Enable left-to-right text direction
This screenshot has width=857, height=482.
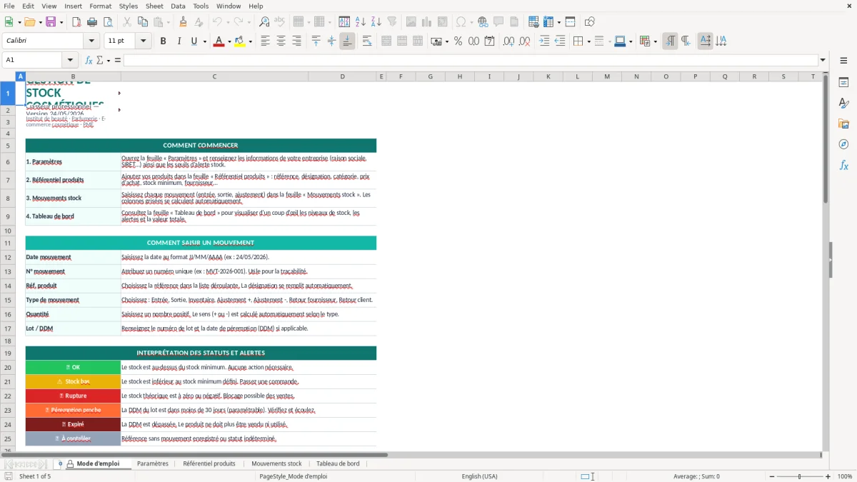pyautogui.click(x=670, y=41)
